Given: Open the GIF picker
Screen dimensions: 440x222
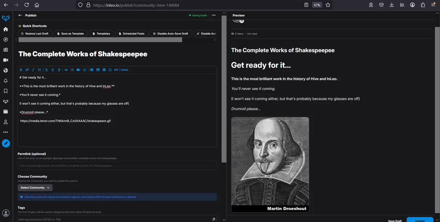Looking at the screenshot, I should click(x=116, y=70).
